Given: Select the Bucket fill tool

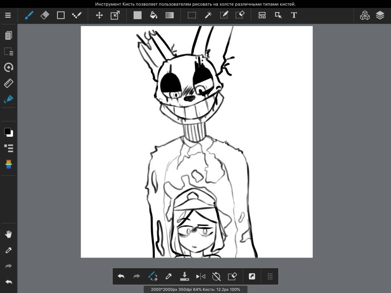Looking at the screenshot, I should click(154, 15).
